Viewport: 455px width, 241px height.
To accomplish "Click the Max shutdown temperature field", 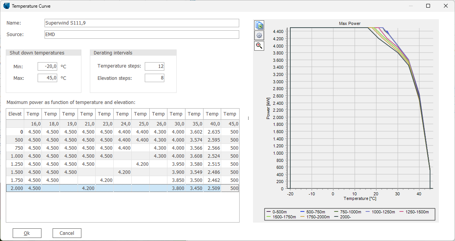I will coord(47,78).
